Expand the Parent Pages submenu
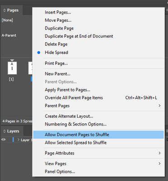Image resolution: width=168 pixels, height=181 pixels. [x=98, y=106]
